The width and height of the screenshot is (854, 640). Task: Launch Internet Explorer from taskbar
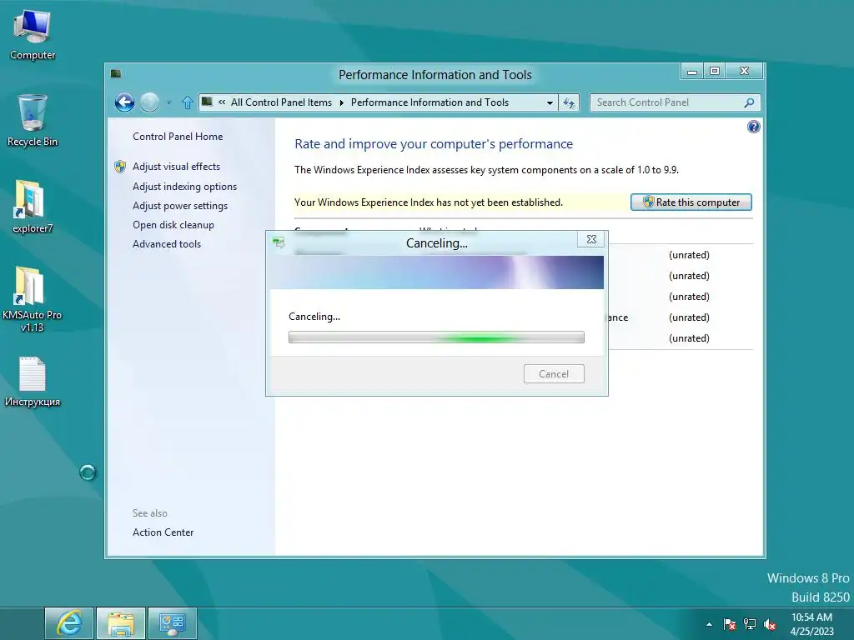pos(69,623)
